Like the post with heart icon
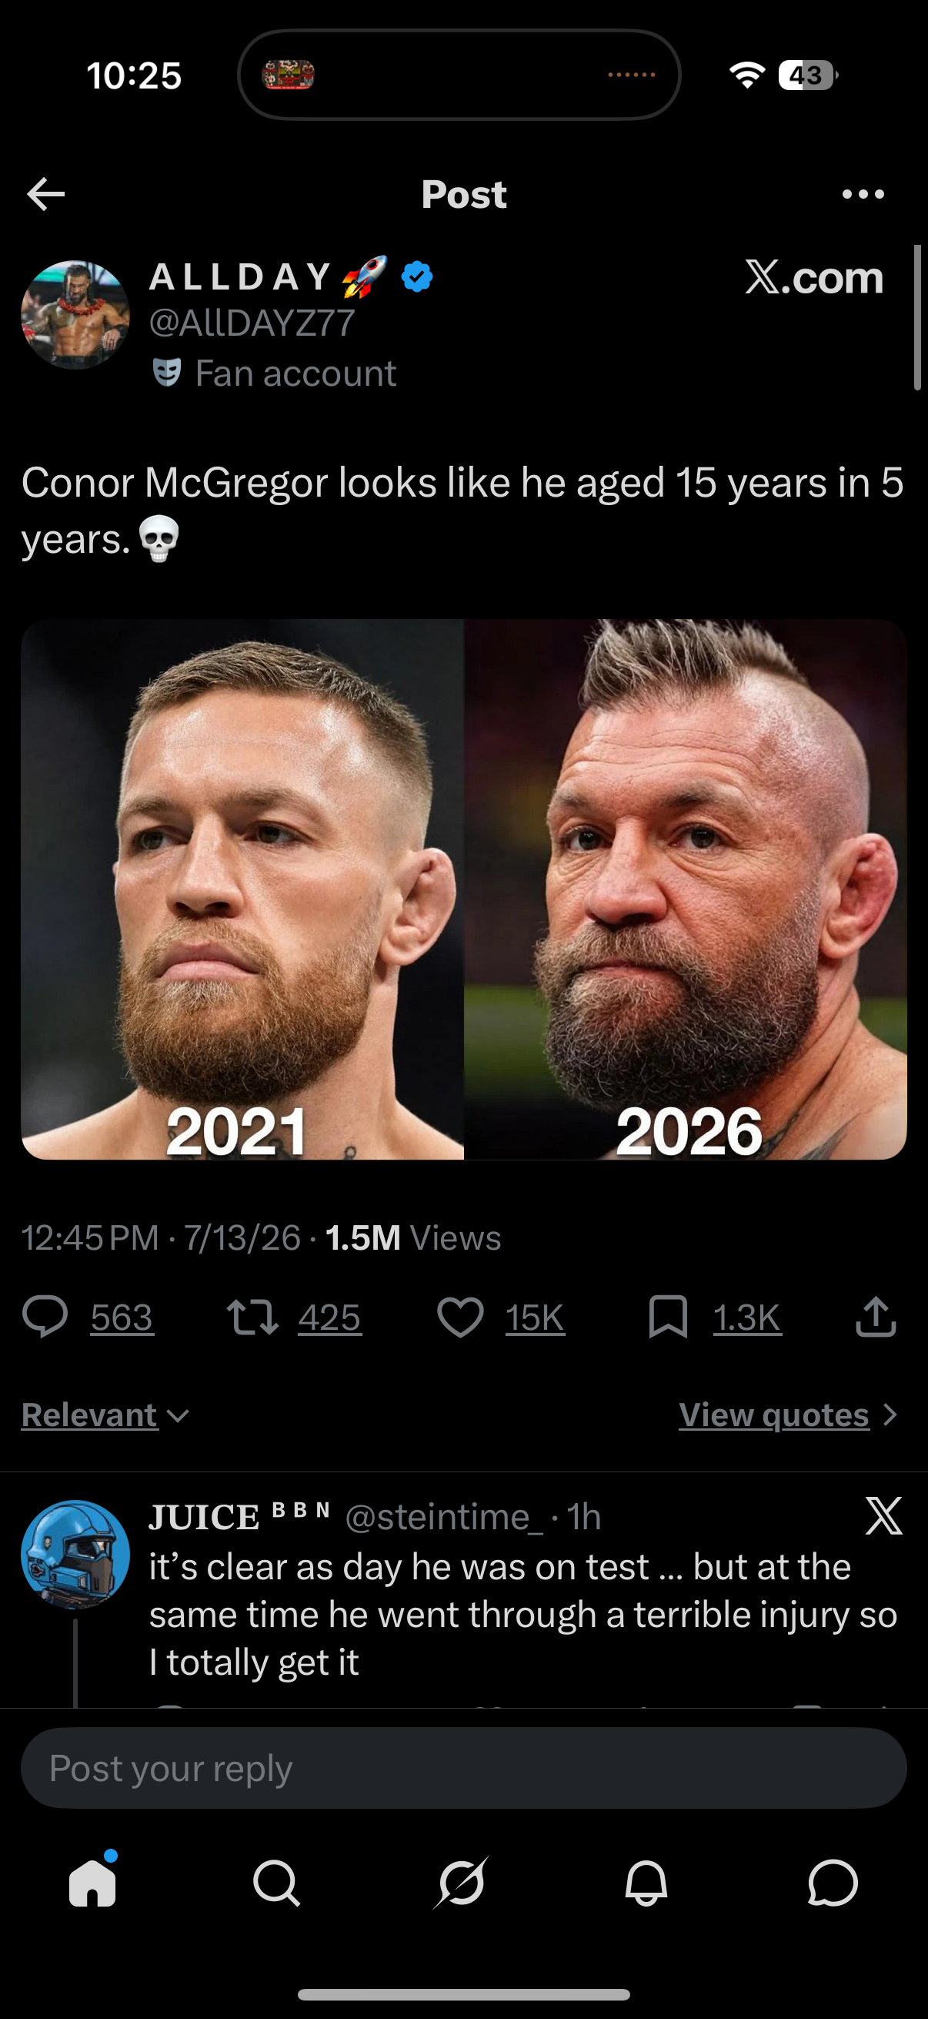Viewport: 928px width, 2019px height. 460,1317
